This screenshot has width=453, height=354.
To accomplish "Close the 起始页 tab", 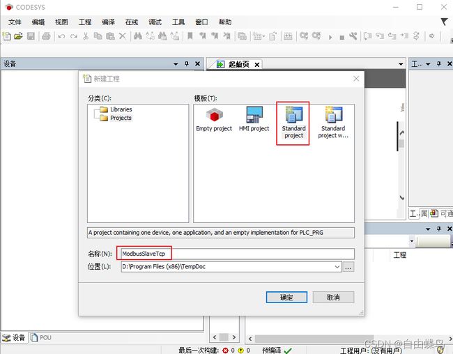I will tap(257, 65).
